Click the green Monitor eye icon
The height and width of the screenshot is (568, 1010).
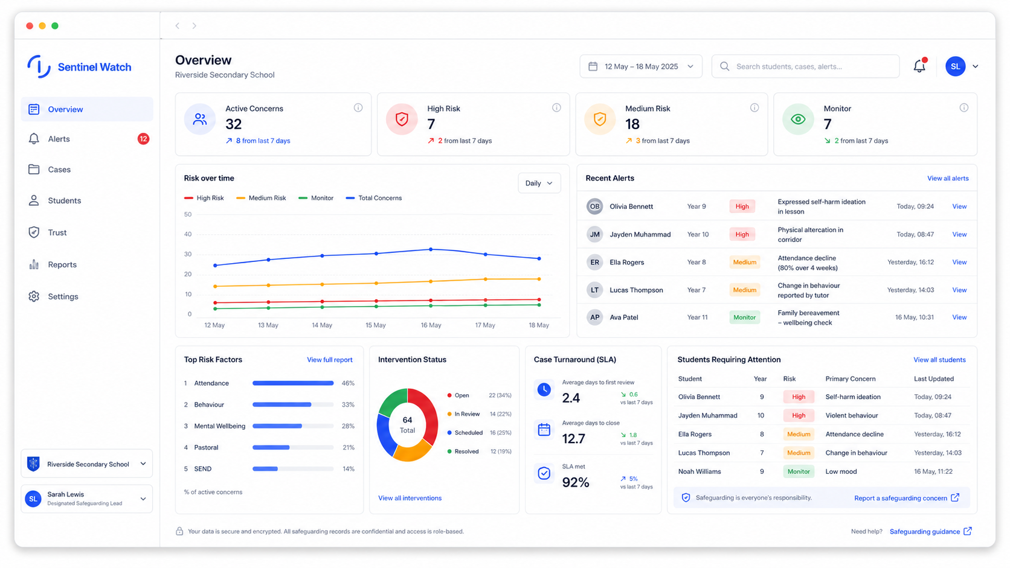tap(798, 120)
